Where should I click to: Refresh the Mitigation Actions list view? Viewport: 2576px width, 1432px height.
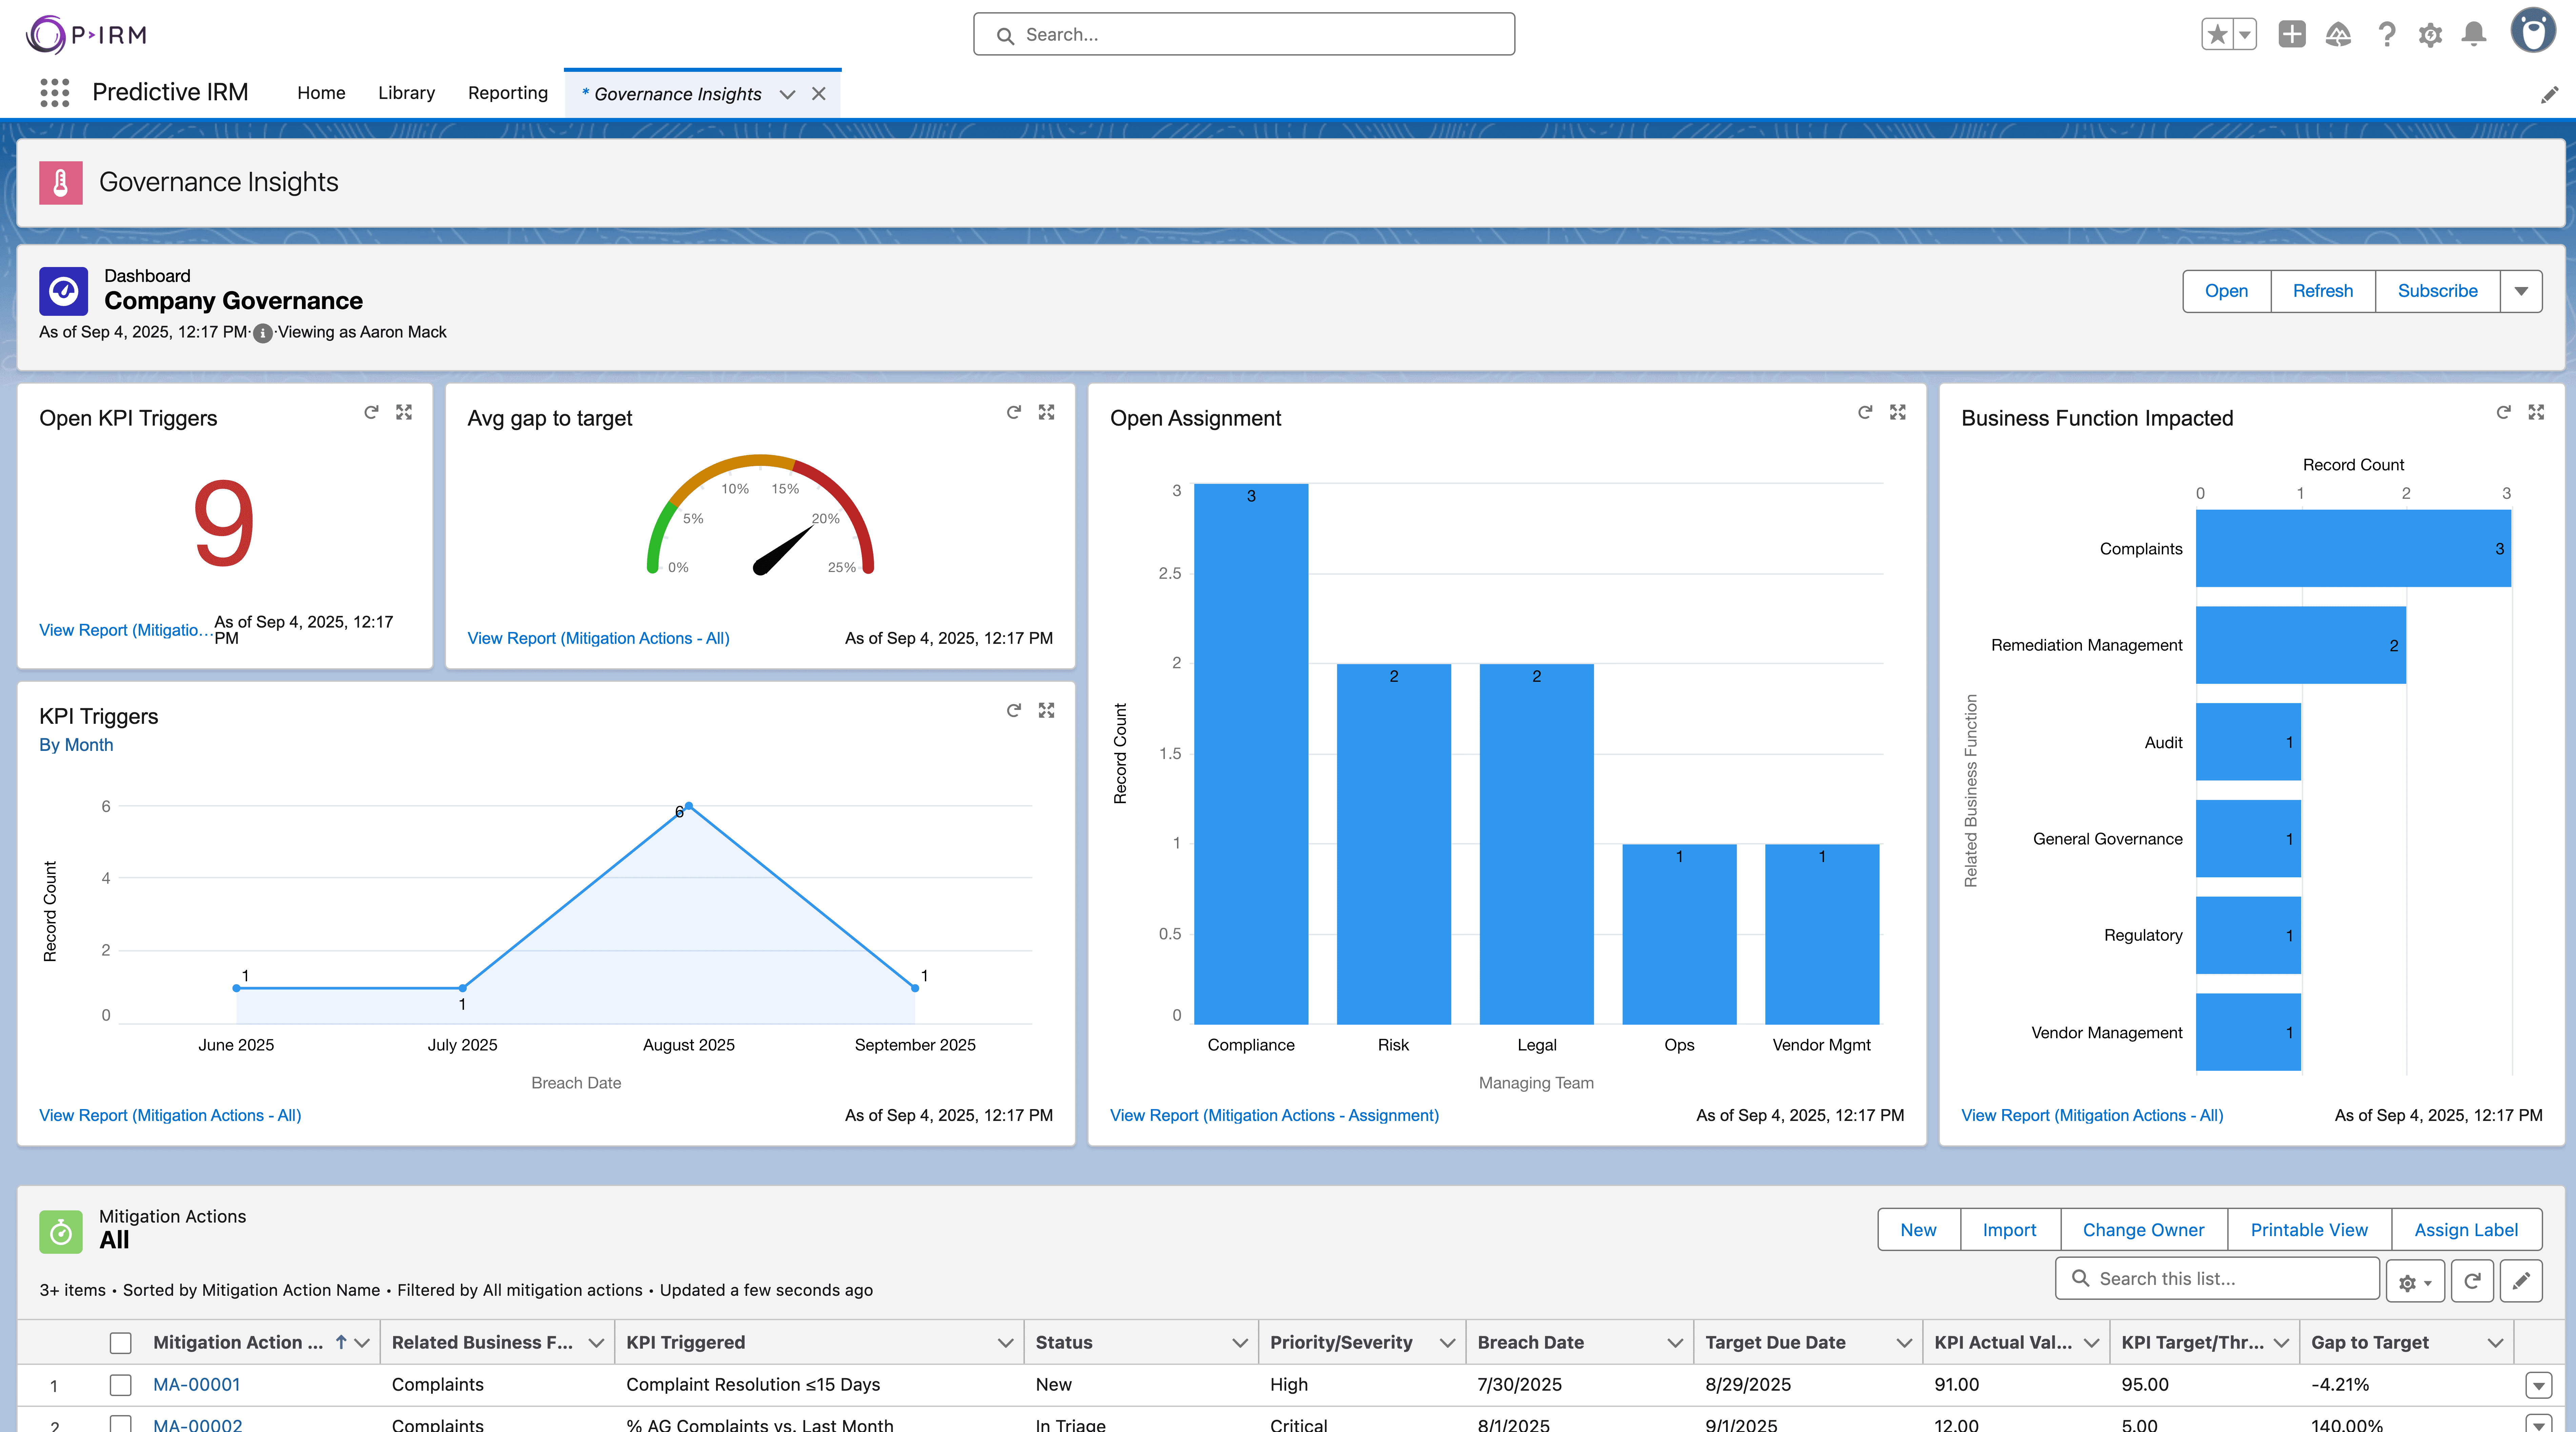coord(2472,1281)
